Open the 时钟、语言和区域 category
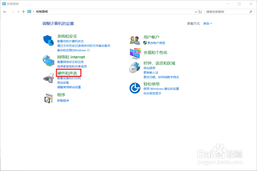 pos(159,63)
